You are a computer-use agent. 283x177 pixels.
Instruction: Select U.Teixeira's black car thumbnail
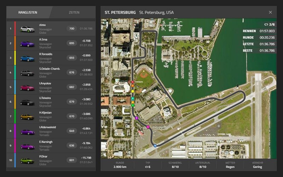[27, 102]
